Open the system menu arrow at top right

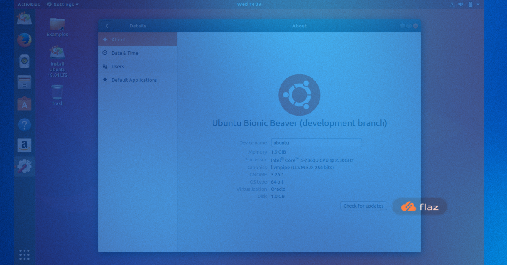[478, 5]
